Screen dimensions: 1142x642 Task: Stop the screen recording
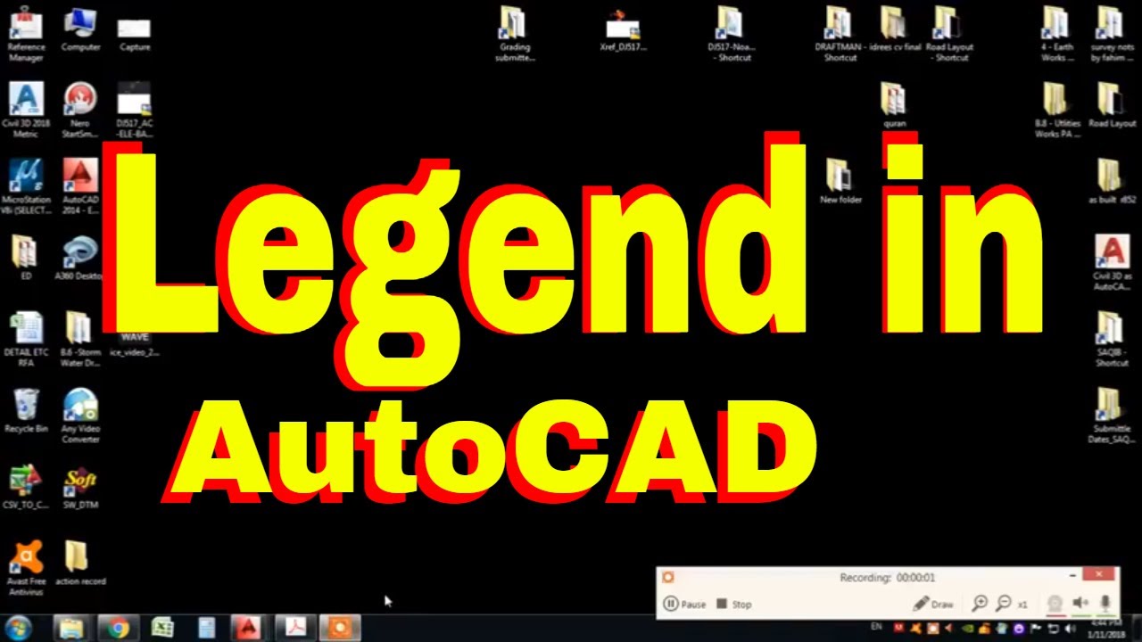click(734, 604)
